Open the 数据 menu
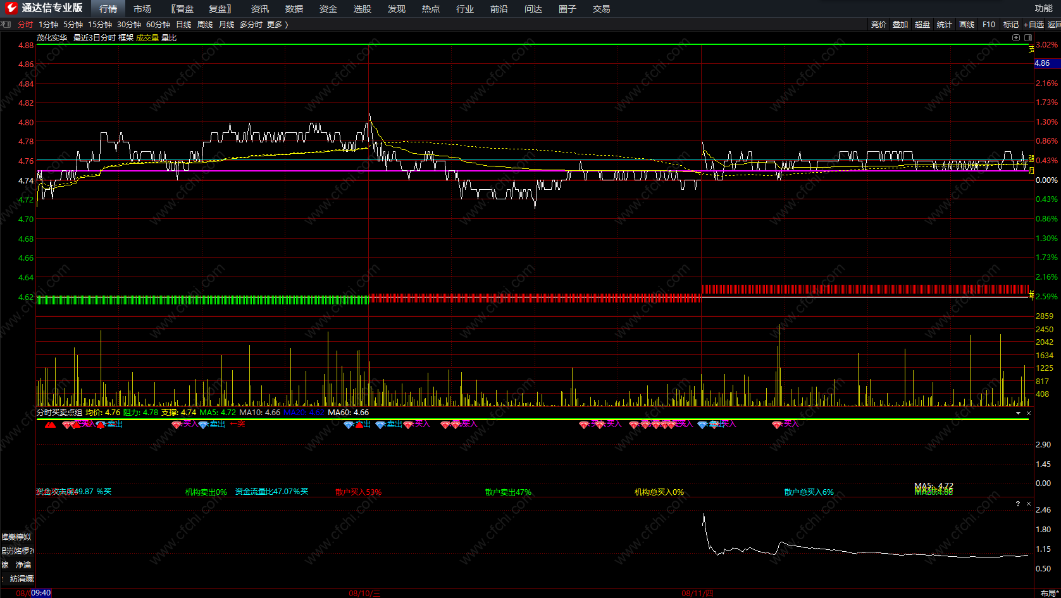 tap(294, 9)
